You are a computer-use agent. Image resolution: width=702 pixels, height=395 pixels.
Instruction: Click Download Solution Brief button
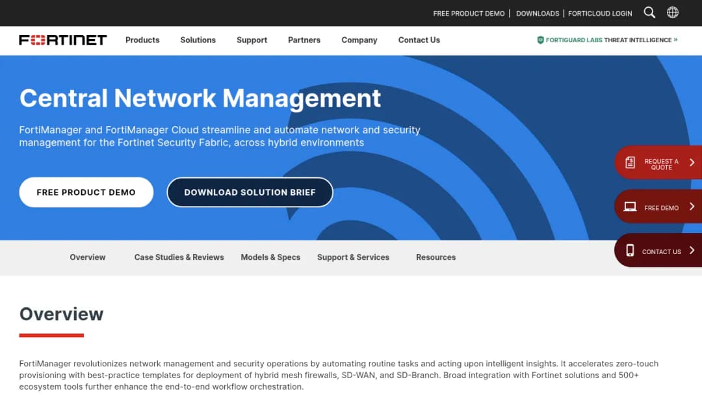point(250,192)
